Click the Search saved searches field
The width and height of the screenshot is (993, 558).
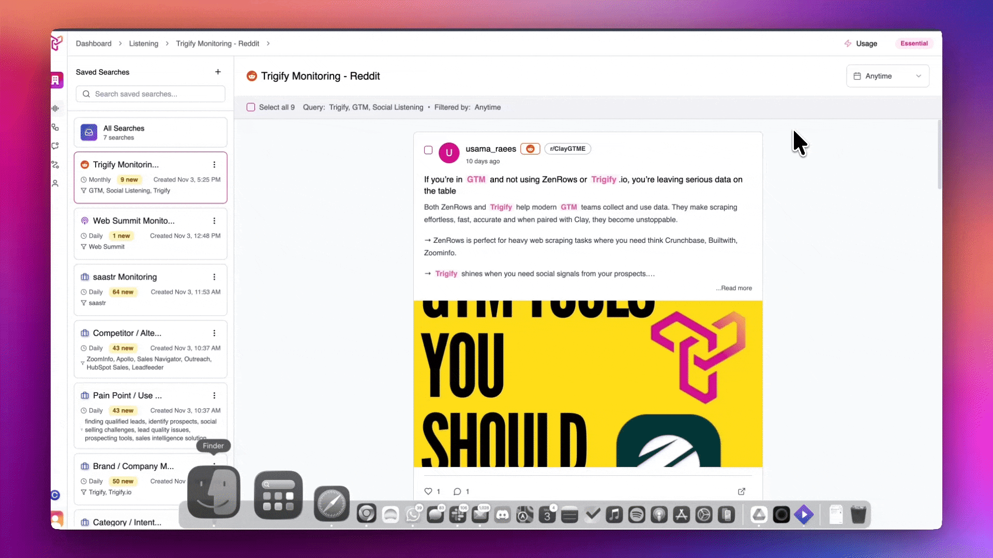tap(151, 94)
